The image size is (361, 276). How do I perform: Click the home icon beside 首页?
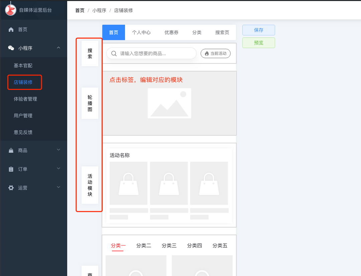pyautogui.click(x=11, y=29)
